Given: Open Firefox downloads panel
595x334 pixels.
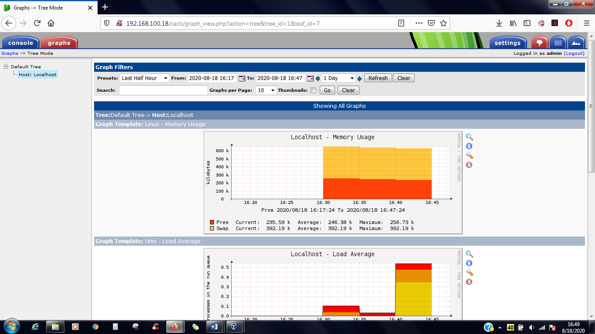Looking at the screenshot, I should (499, 23).
